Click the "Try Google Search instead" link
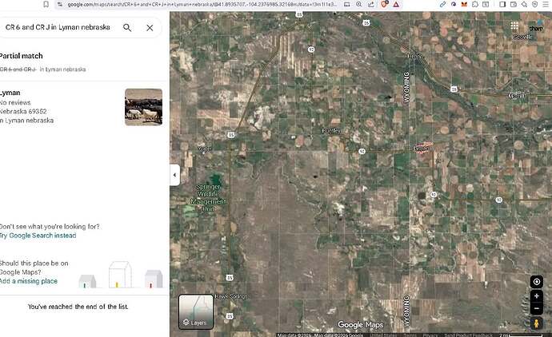The image size is (552, 337). pyautogui.click(x=38, y=236)
